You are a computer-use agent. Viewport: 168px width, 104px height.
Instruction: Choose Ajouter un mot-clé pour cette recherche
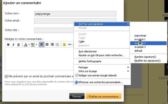click(x=102, y=56)
